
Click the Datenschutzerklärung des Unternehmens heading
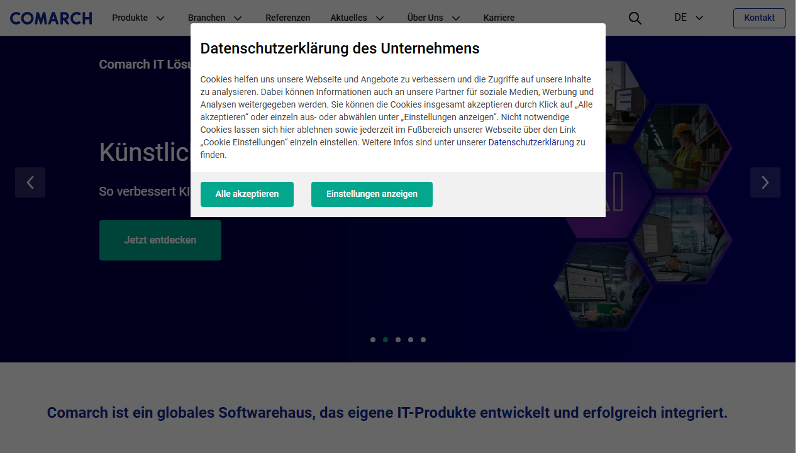point(340,48)
